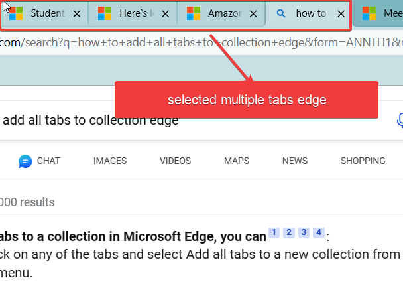The width and height of the screenshot is (403, 292).
Task: Close the Amazon tab
Action: (x=253, y=13)
